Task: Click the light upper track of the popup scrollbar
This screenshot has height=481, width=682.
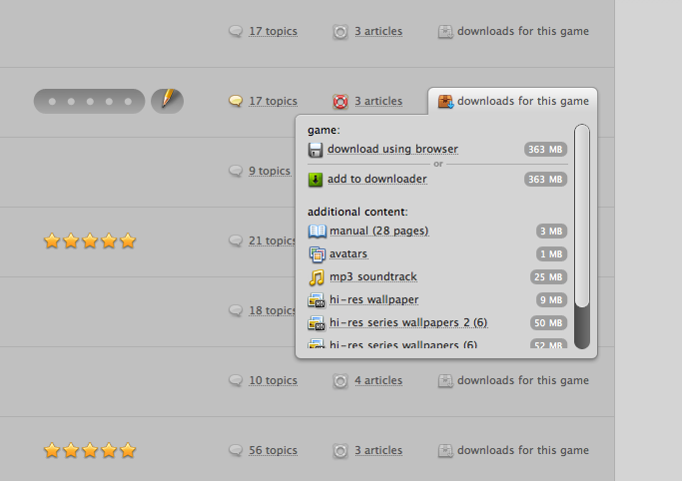Action: coord(582,216)
